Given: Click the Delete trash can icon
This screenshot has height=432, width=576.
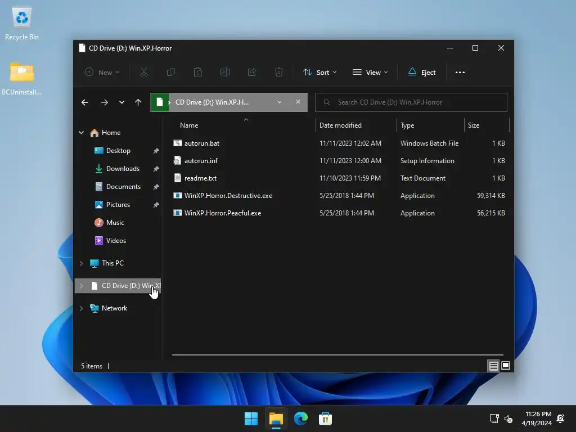Looking at the screenshot, I should coord(279,73).
